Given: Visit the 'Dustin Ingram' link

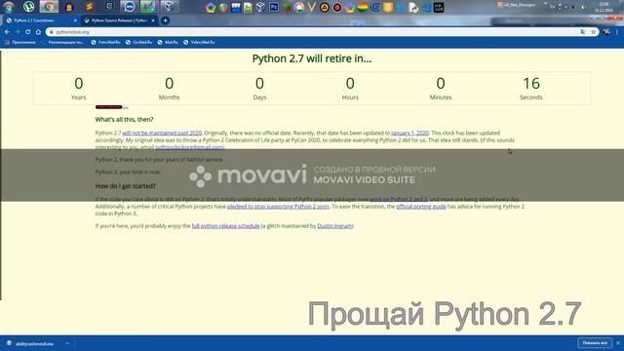Looking at the screenshot, I should (x=334, y=225).
